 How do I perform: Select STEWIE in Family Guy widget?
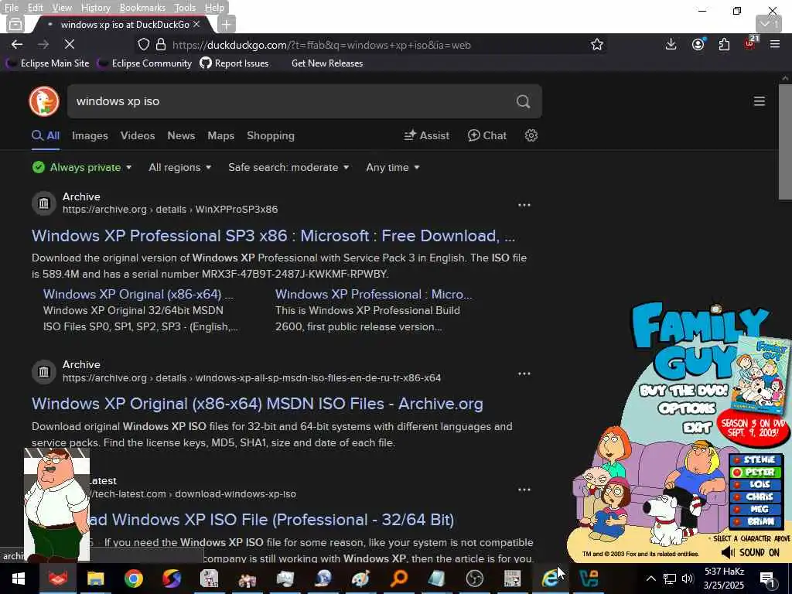pyautogui.click(x=756, y=459)
